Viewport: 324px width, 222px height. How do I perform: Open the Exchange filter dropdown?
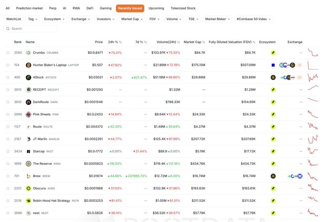(81, 19)
